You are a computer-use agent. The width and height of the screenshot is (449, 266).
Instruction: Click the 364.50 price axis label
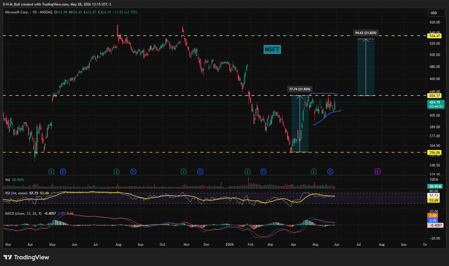(434, 146)
